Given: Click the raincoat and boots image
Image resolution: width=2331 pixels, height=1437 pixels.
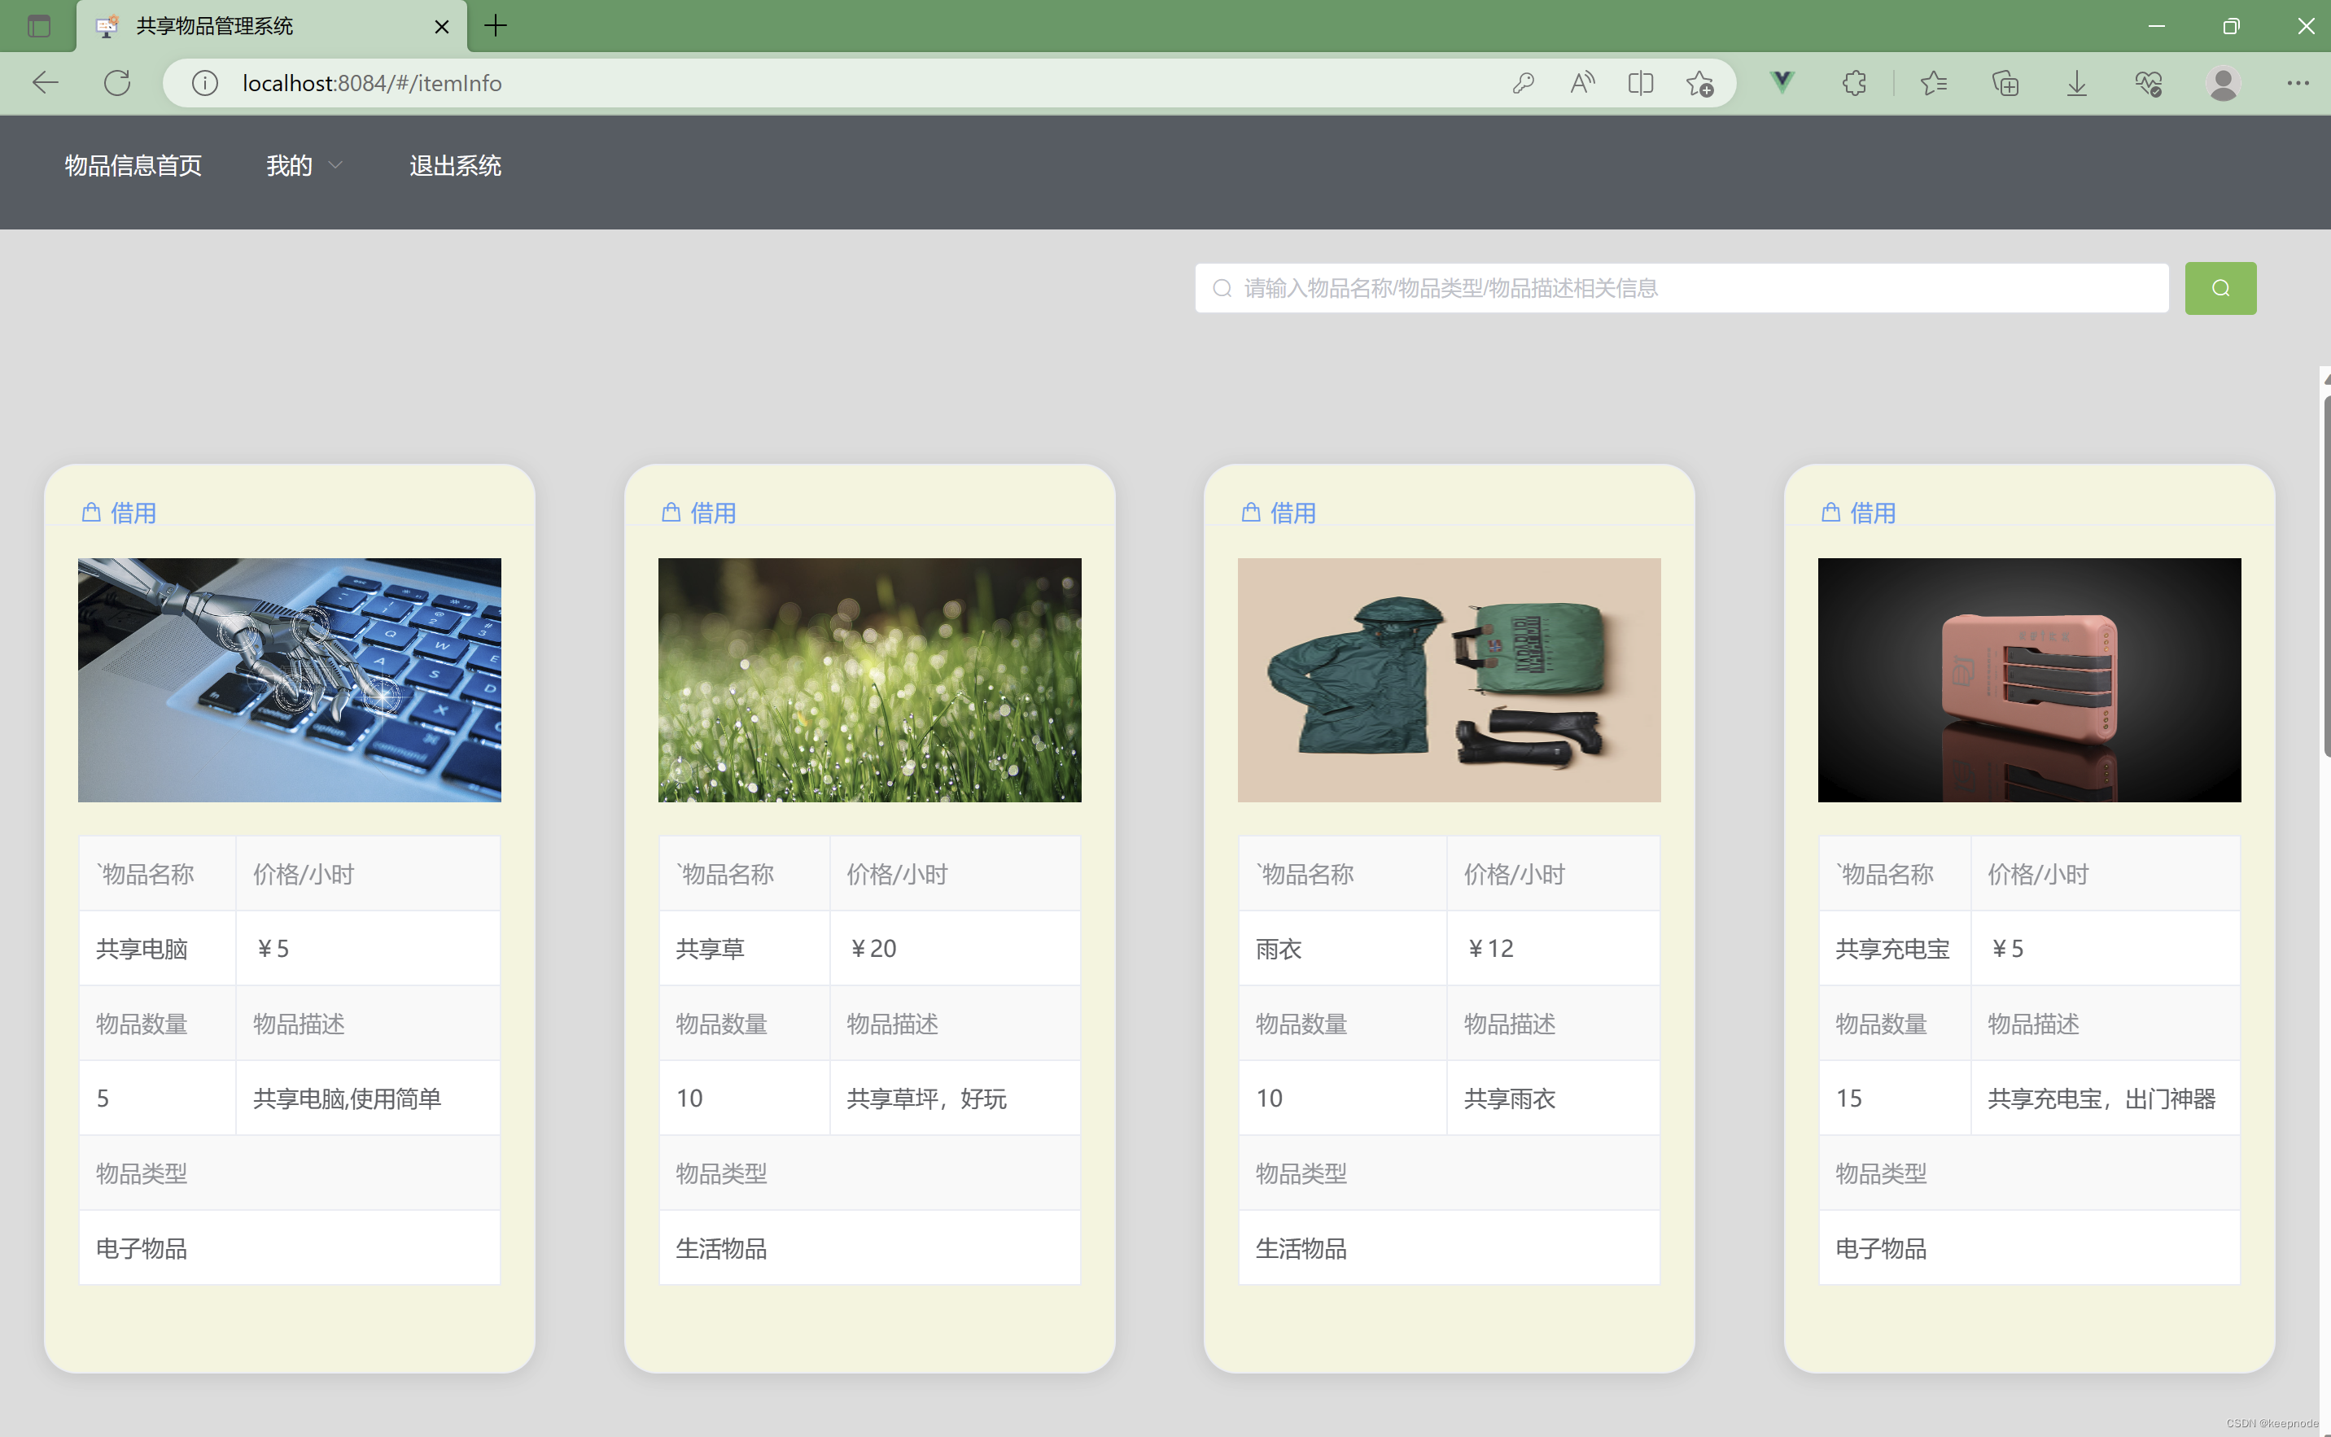Looking at the screenshot, I should 1449,679.
